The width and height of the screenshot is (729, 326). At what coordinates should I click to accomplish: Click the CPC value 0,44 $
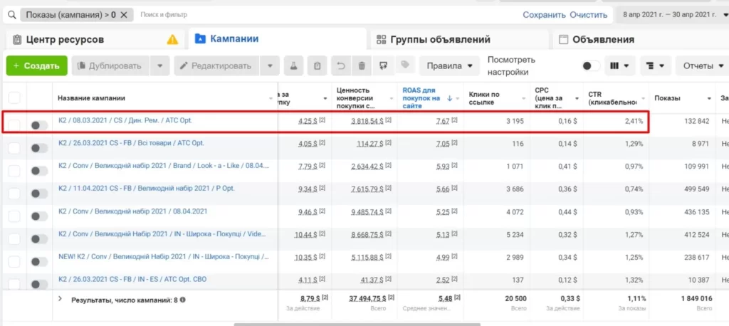(x=567, y=212)
